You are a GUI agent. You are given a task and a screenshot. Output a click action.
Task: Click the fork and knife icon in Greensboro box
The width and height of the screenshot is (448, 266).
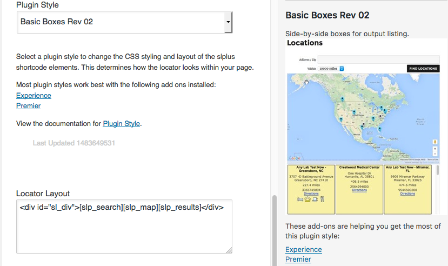coord(321,199)
